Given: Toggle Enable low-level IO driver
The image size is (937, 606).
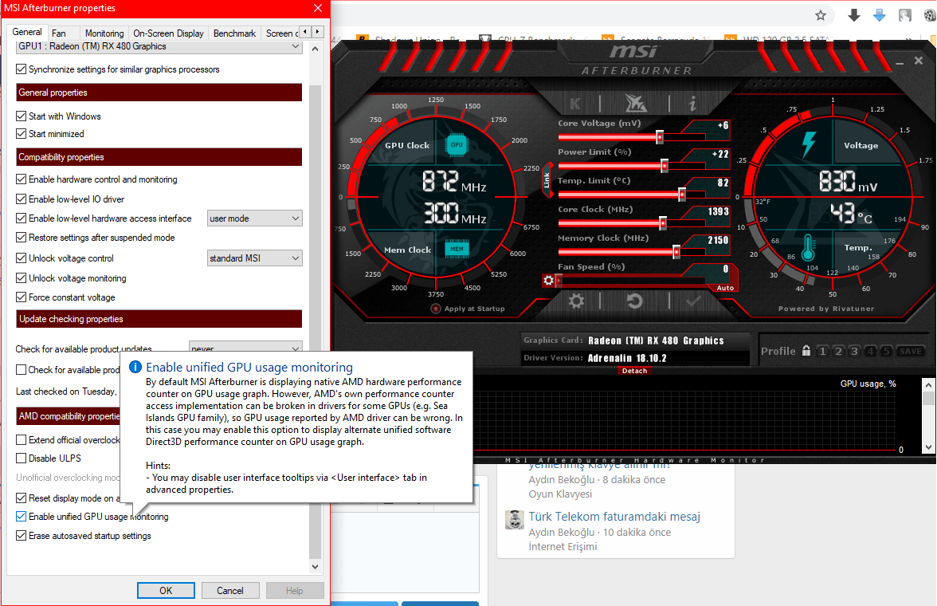Looking at the screenshot, I should [x=21, y=199].
